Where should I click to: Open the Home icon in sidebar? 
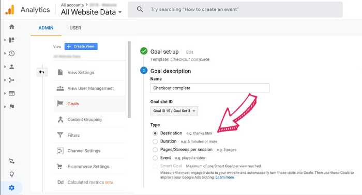tap(11, 27)
